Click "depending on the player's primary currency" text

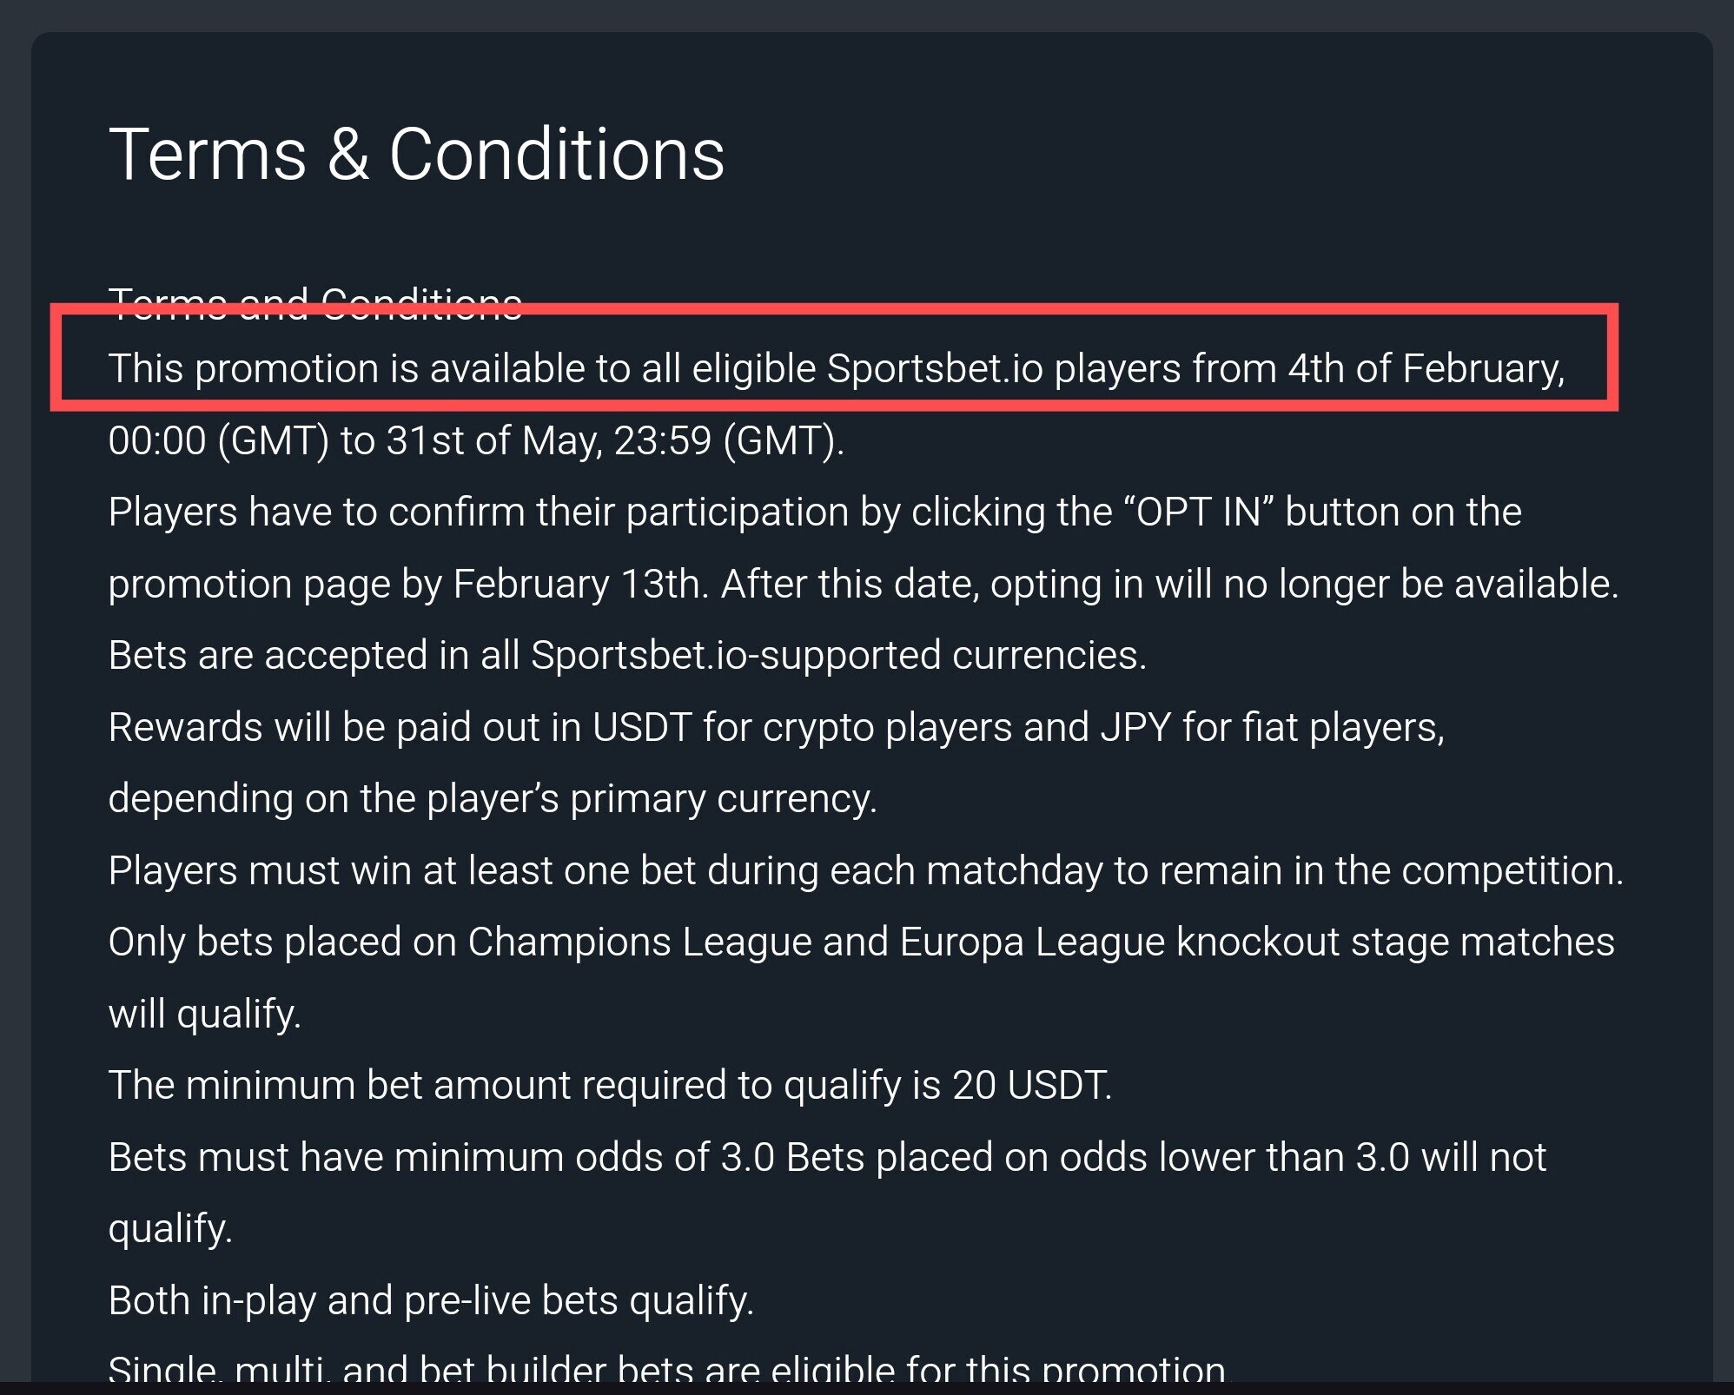pyautogui.click(x=493, y=798)
